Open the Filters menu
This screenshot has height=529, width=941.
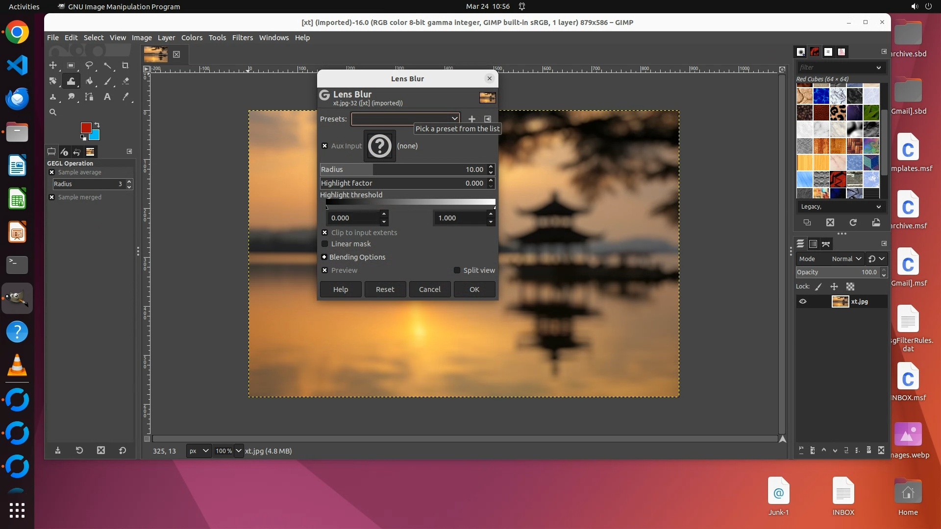point(242,38)
